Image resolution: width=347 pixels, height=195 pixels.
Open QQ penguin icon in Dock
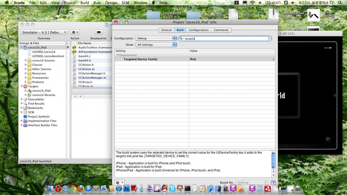[x=164, y=189]
